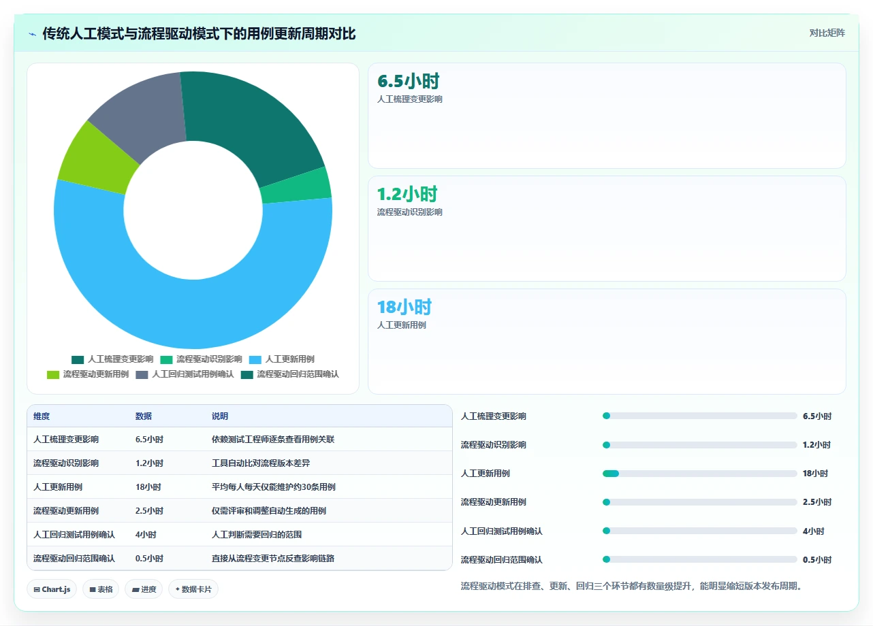Toggle 人工更新用例 legend item
Screen dimensions: 873x626
(x=282, y=359)
